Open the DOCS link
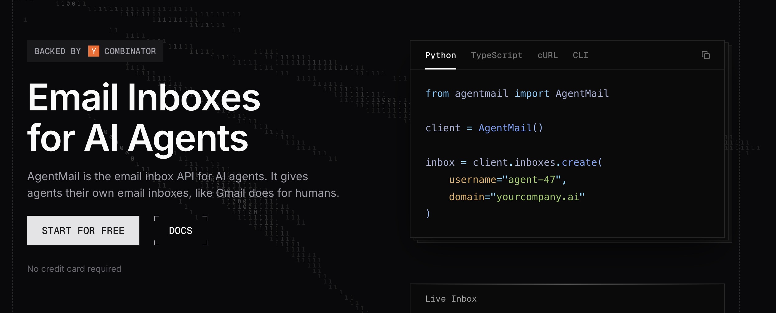This screenshot has width=776, height=313. pyautogui.click(x=181, y=231)
